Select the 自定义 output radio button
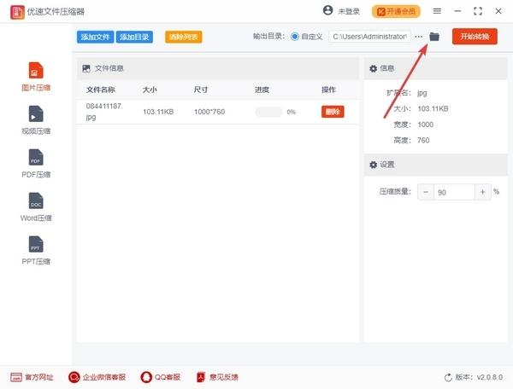Viewport: 513px width, 389px height. pyautogui.click(x=294, y=37)
